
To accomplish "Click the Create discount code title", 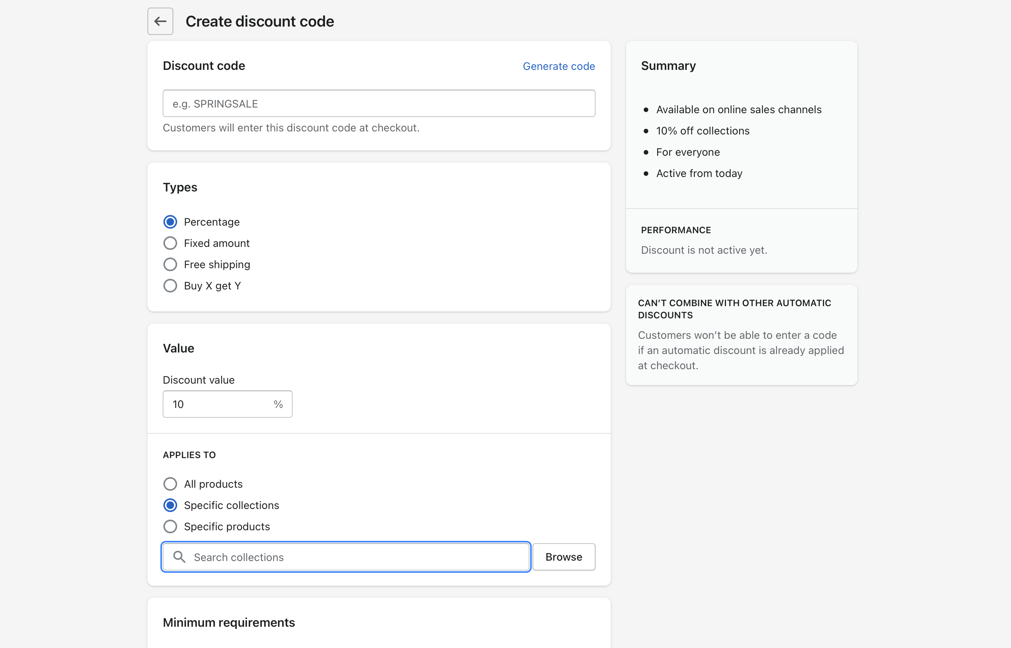I will point(260,21).
